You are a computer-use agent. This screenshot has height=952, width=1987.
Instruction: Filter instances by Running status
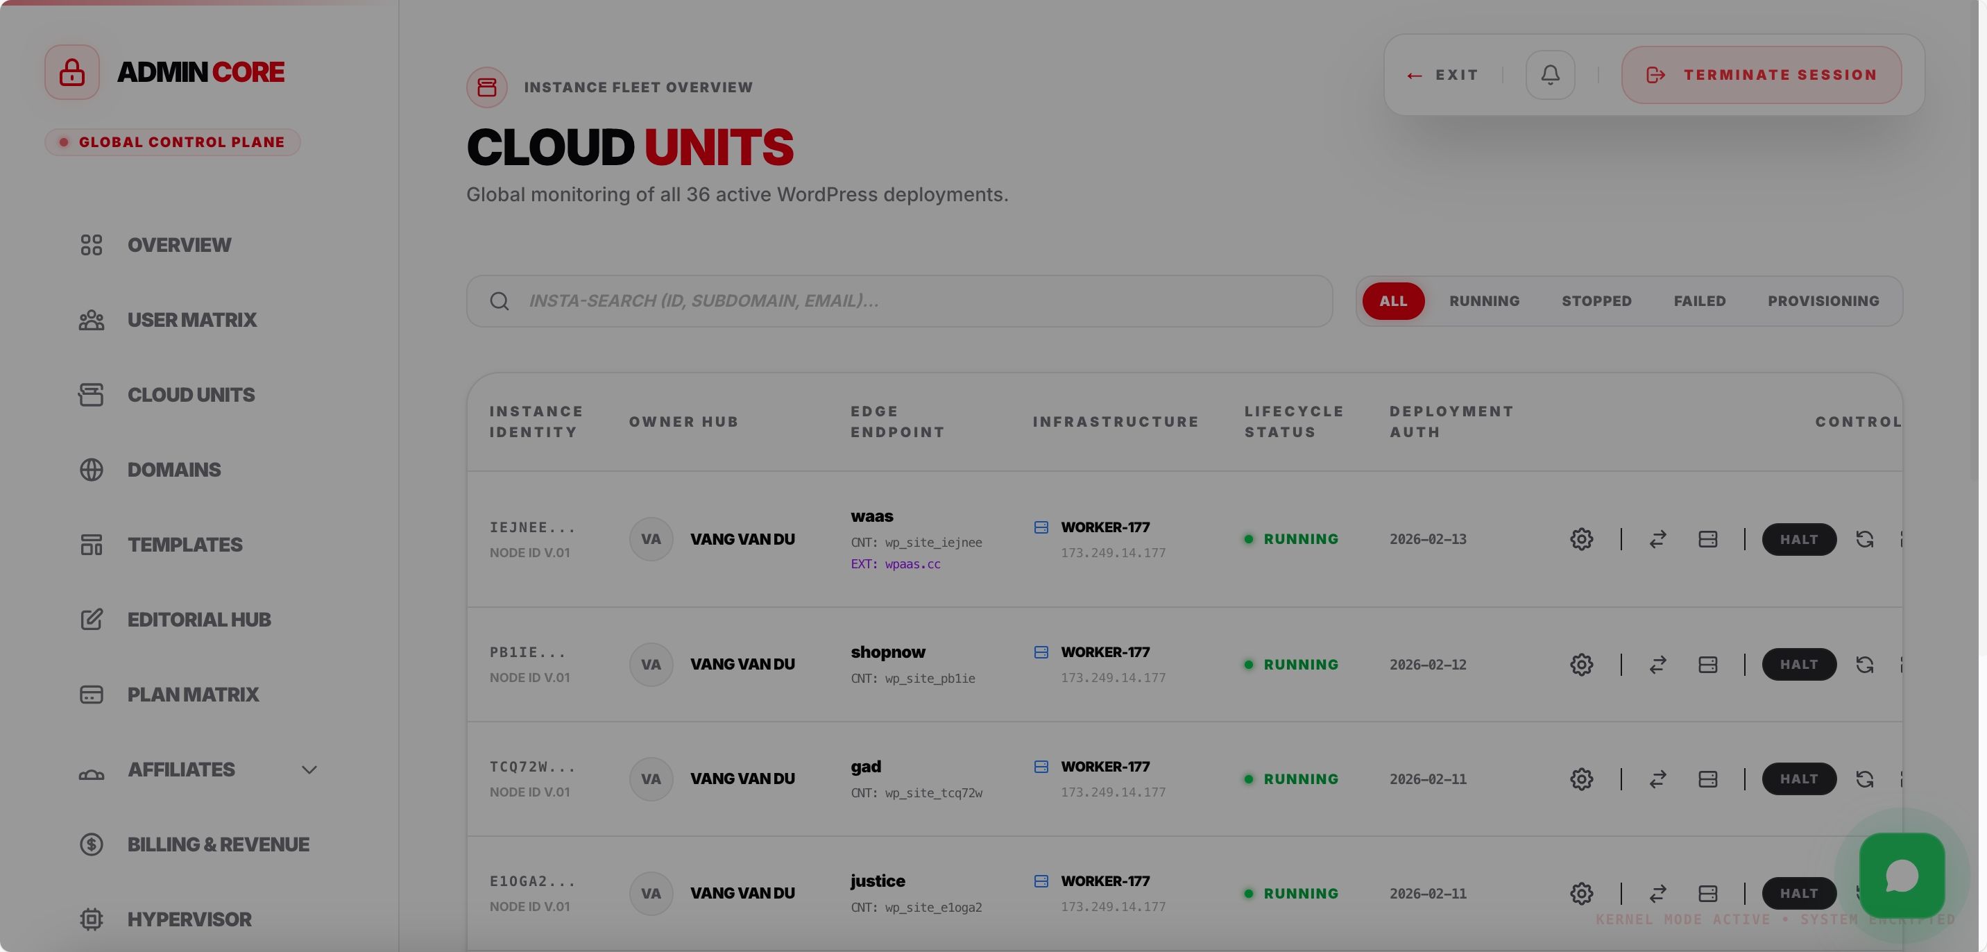[1483, 301]
